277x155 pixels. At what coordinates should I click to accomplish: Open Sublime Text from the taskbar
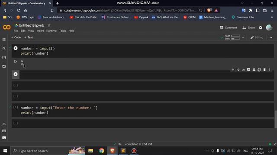(x=123, y=151)
